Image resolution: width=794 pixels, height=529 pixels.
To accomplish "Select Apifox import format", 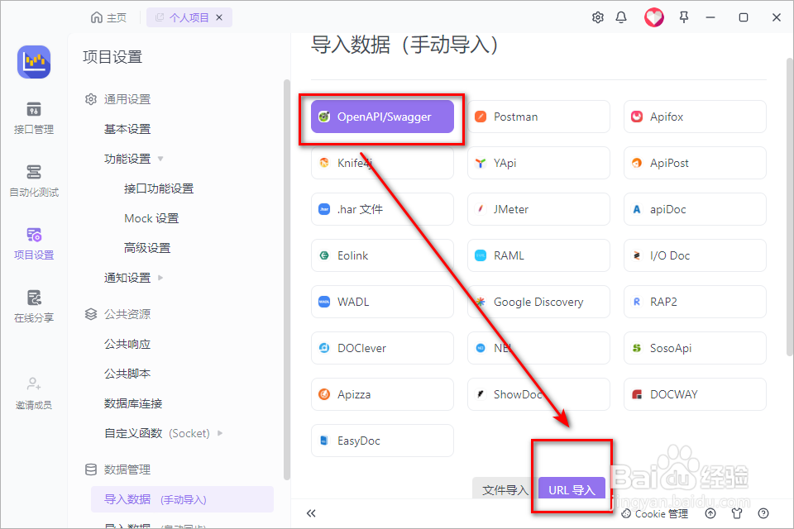I will tap(695, 117).
